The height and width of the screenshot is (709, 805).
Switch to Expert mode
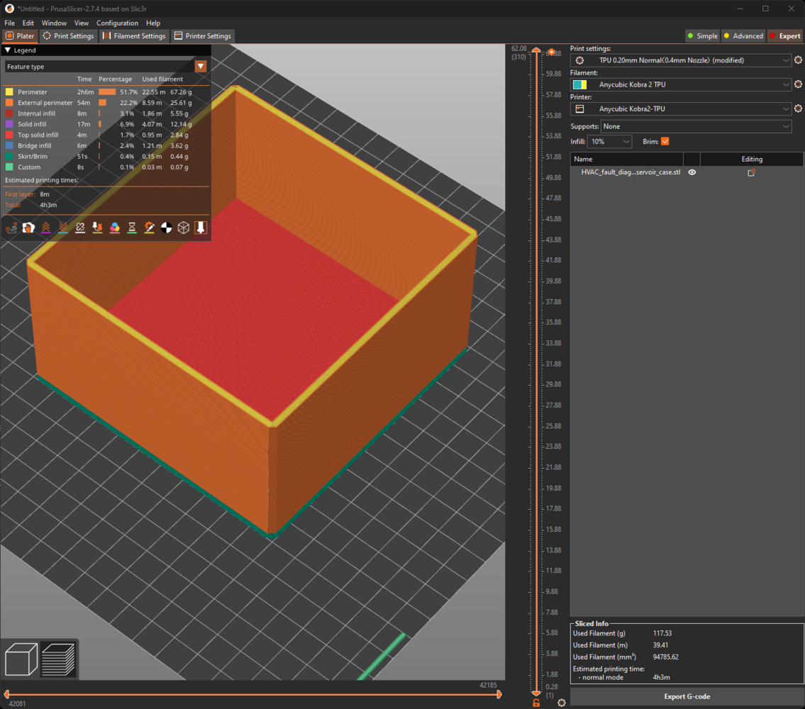coord(784,36)
